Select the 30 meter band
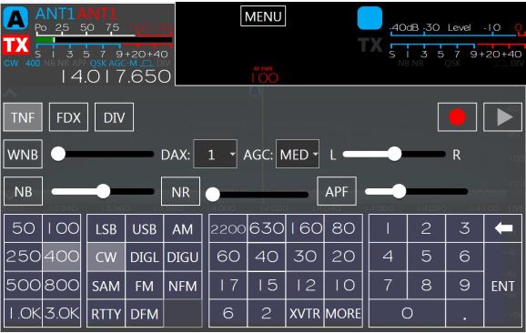 click(305, 257)
